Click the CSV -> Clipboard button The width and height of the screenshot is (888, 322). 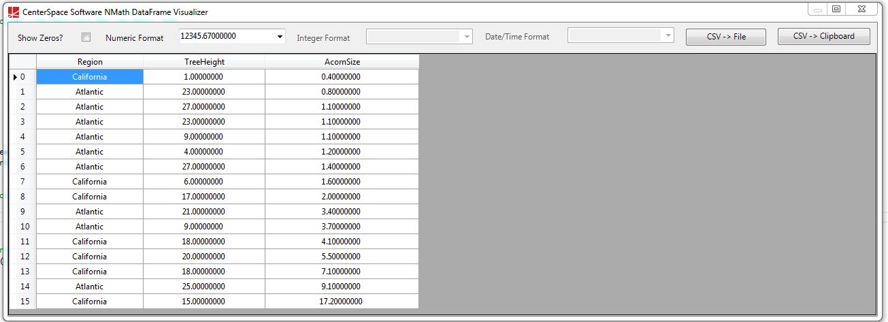[823, 37]
